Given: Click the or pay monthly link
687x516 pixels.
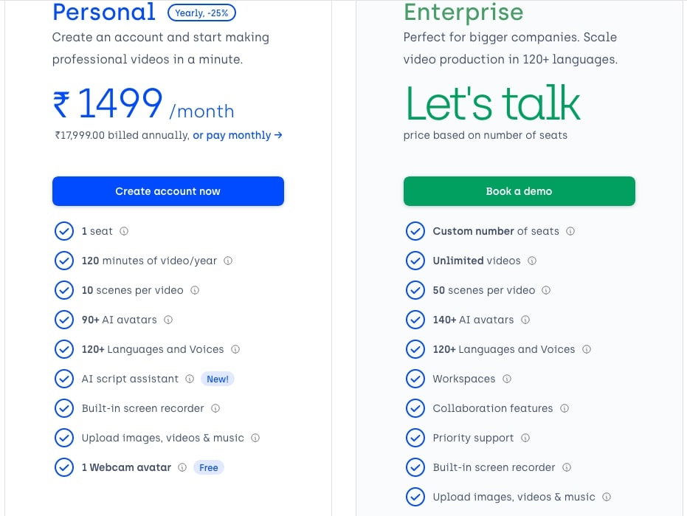Looking at the screenshot, I should coord(238,135).
